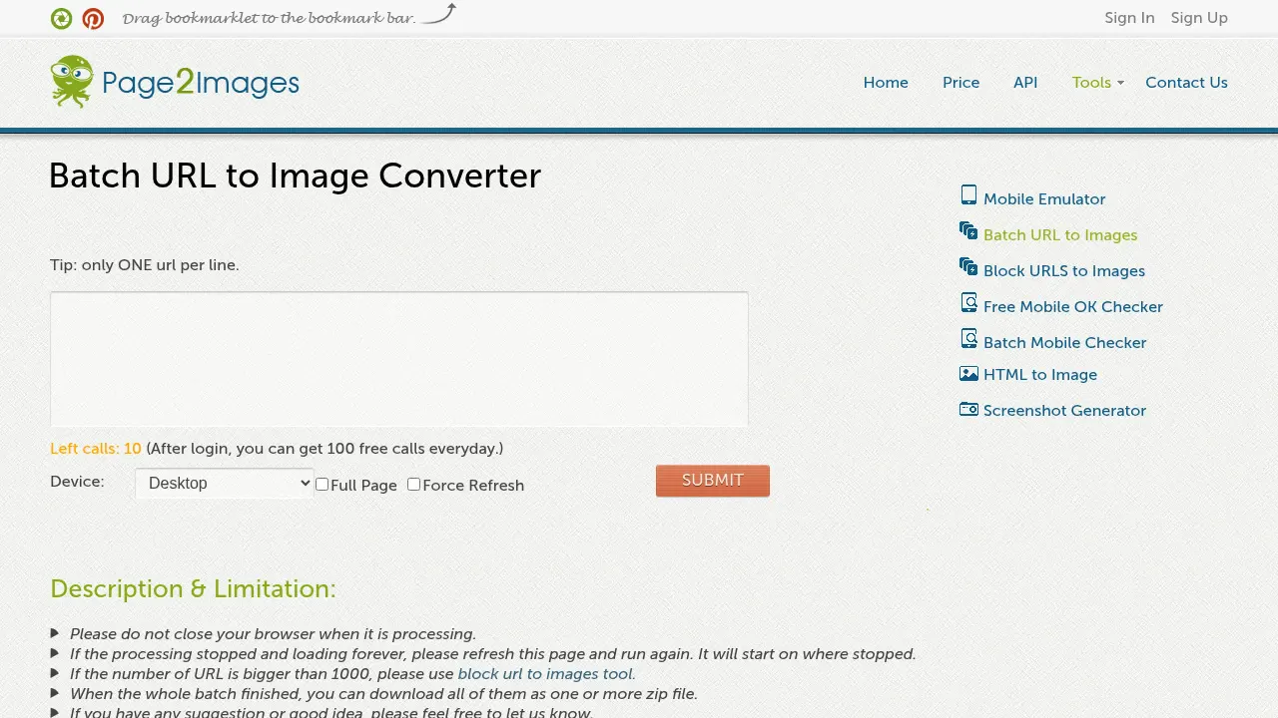Click the Description & Limitation heading
This screenshot has width=1278, height=718.
point(193,589)
